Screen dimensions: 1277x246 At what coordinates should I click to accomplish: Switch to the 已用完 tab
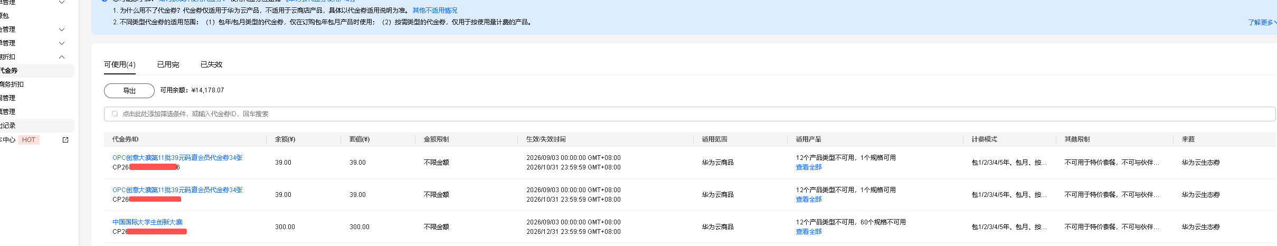tap(168, 64)
